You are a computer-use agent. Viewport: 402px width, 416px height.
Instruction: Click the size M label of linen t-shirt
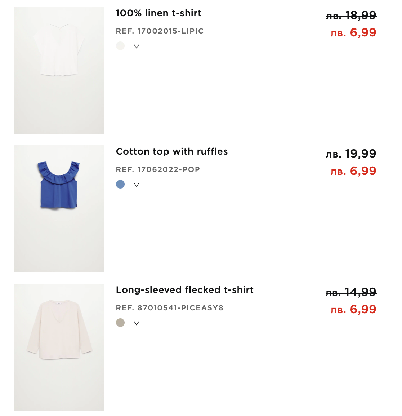(137, 48)
